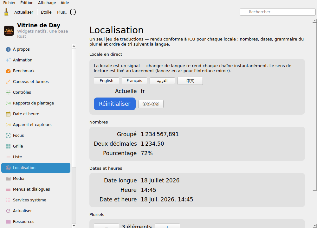Go to Canevas et formes
317x228 pixels.
[x=36, y=82]
